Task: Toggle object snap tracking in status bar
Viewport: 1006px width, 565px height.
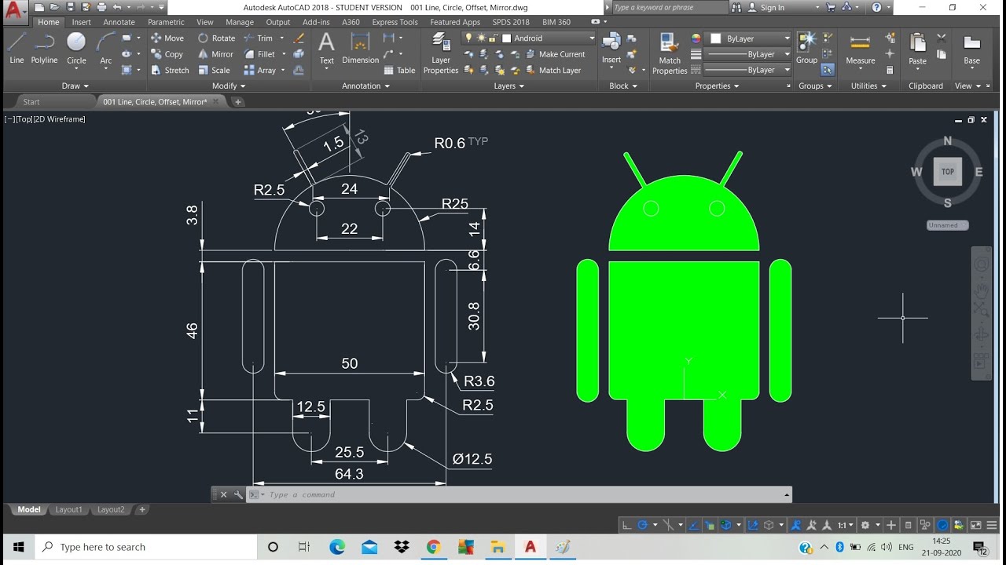Action: (693, 526)
